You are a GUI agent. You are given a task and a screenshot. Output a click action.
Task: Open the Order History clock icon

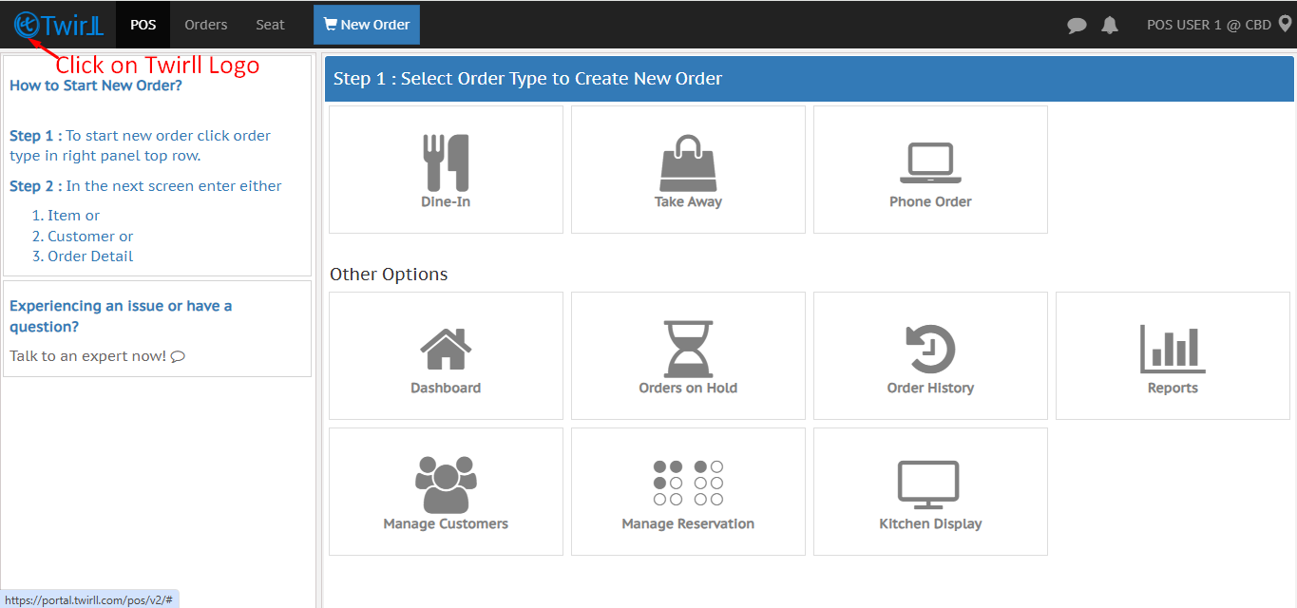pos(930,349)
